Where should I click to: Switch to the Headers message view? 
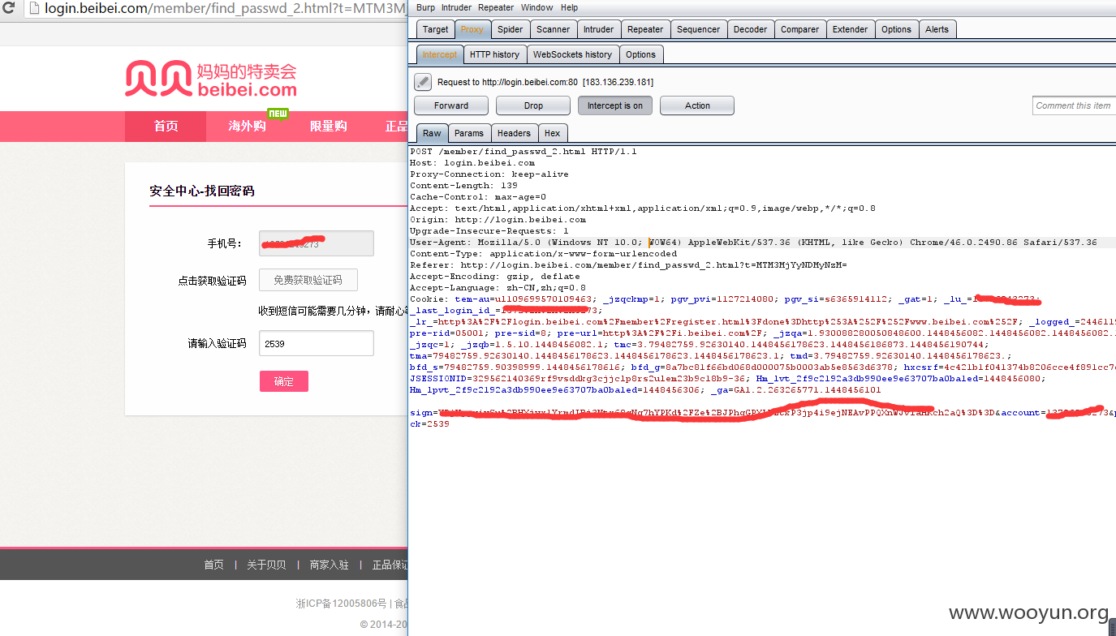click(514, 133)
